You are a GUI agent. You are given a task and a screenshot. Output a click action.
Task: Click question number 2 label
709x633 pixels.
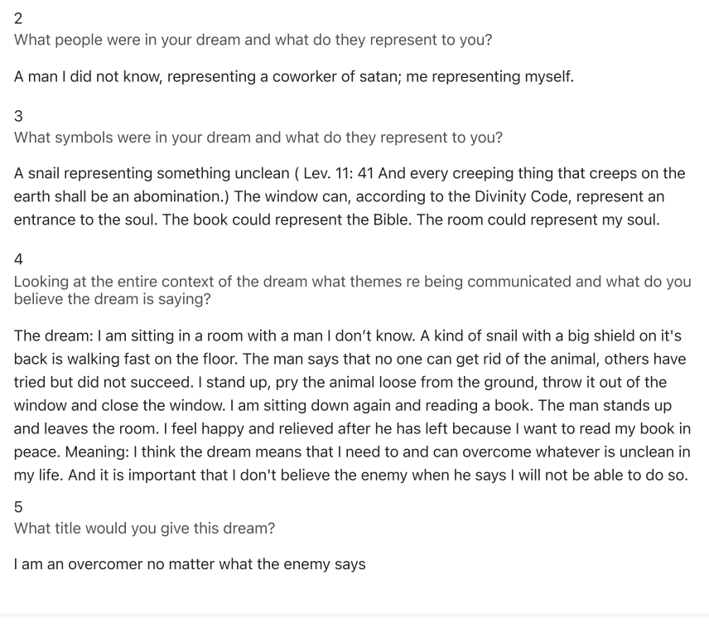click(x=18, y=18)
